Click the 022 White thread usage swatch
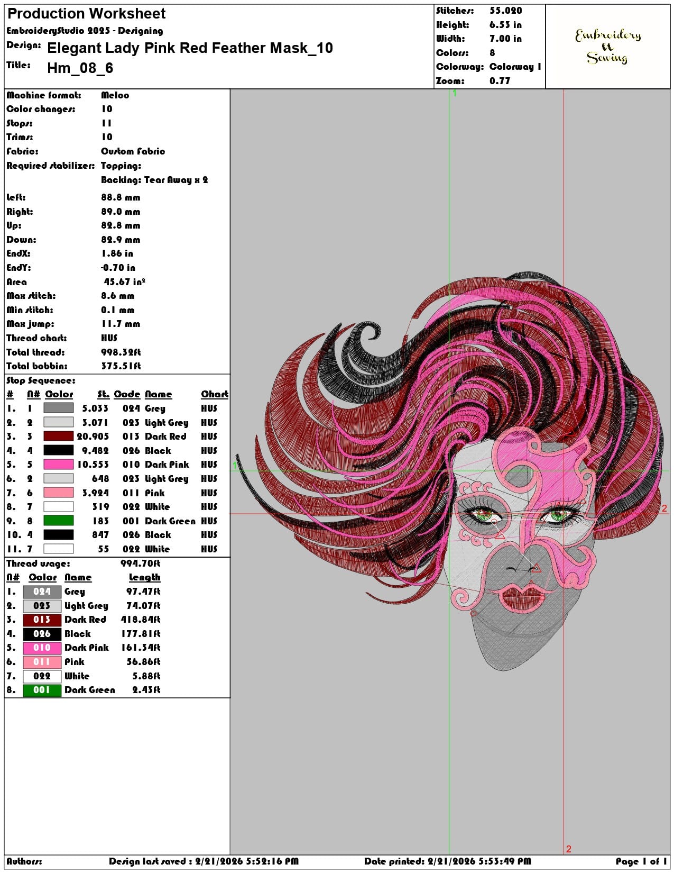This screenshot has height=873, width=674. point(42,676)
